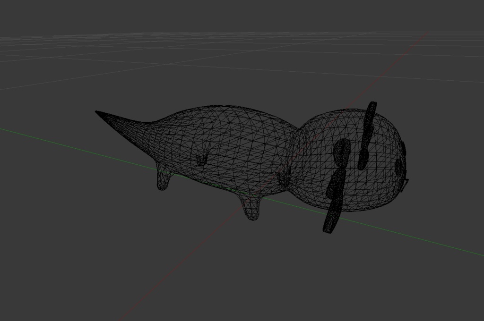
Task: Select the dark eye on the head's right side
Action: click(x=399, y=167)
